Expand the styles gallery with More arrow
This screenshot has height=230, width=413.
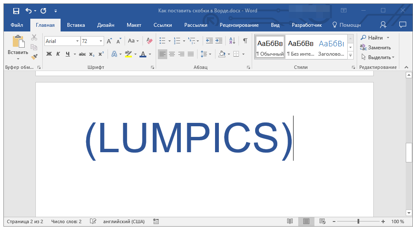[x=351, y=55]
